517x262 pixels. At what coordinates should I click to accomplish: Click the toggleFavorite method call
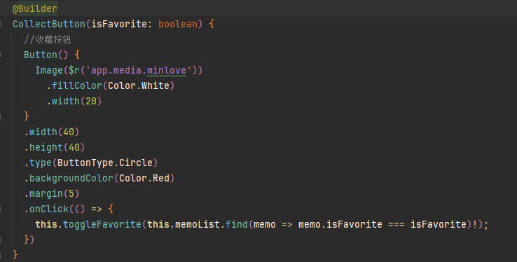(x=102, y=224)
